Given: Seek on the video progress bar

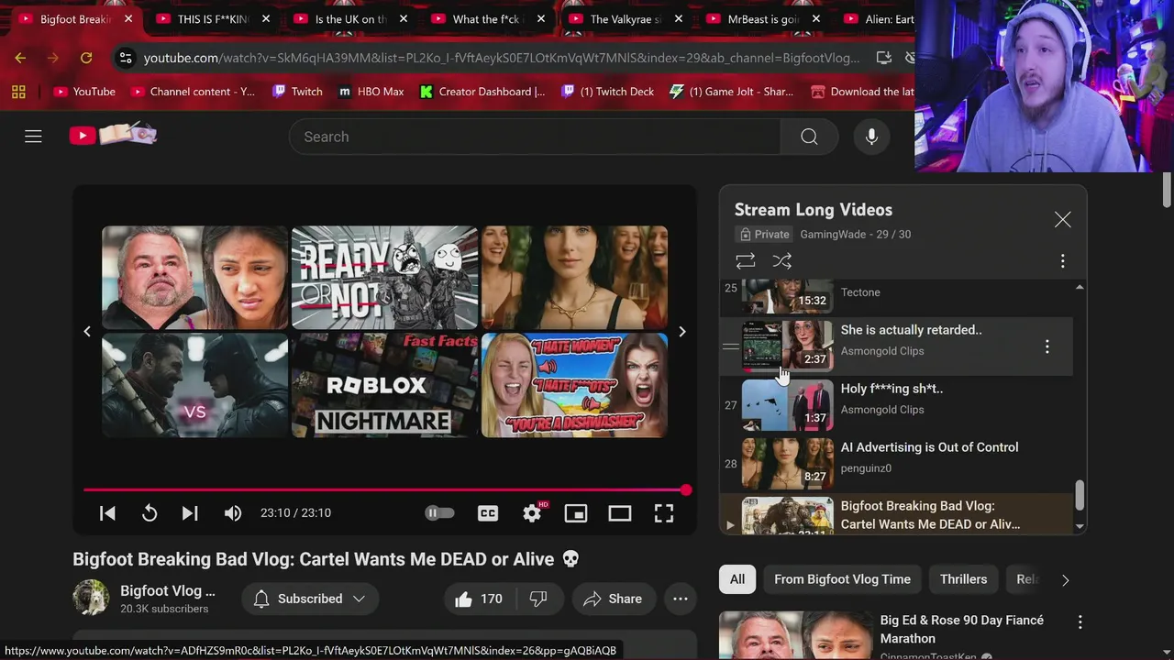Looking at the screenshot, I should (x=385, y=490).
